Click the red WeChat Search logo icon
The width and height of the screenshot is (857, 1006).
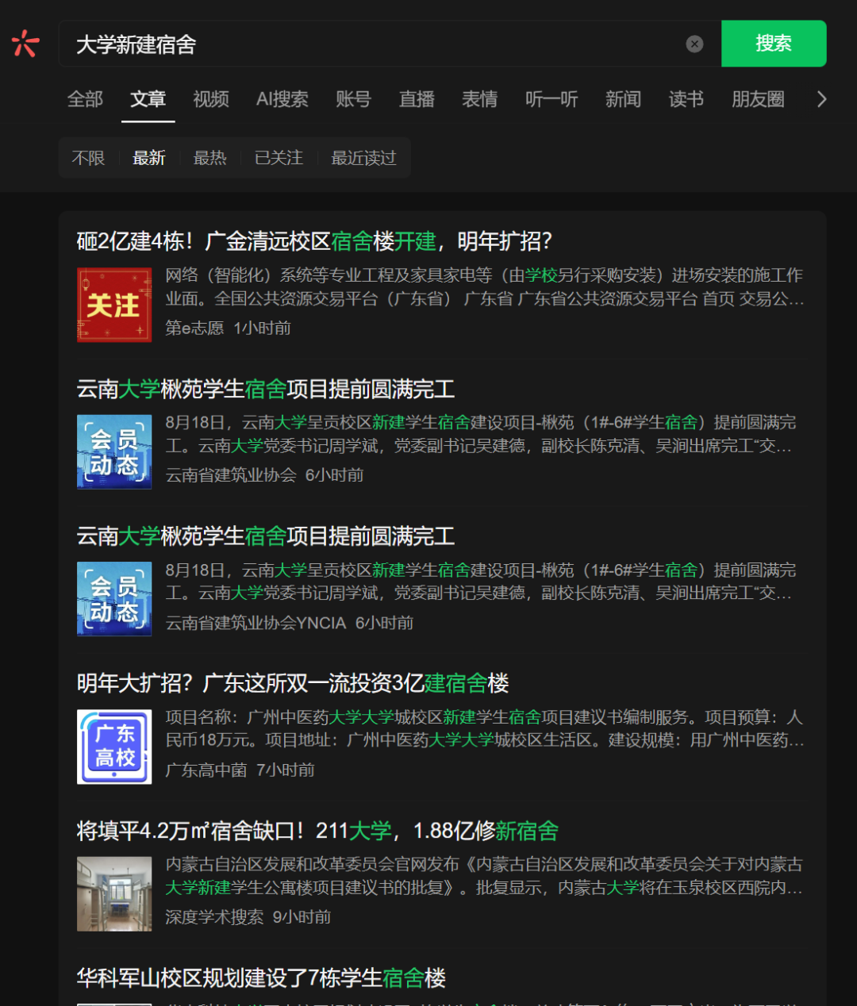pyautogui.click(x=25, y=44)
